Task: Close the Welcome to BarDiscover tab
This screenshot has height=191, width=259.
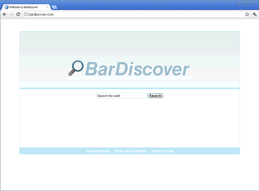Action: (x=47, y=7)
